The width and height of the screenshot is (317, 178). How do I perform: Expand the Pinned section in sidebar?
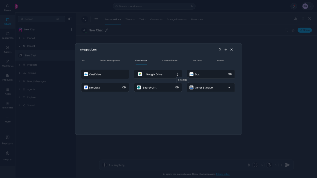[20, 38]
